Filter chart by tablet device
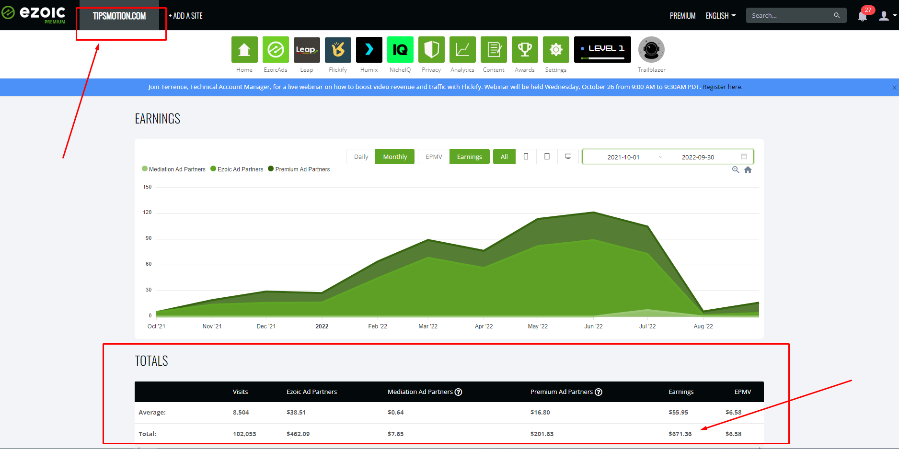The image size is (899, 449). [547, 157]
